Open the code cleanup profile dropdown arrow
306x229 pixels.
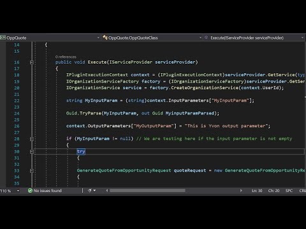(x=94, y=191)
